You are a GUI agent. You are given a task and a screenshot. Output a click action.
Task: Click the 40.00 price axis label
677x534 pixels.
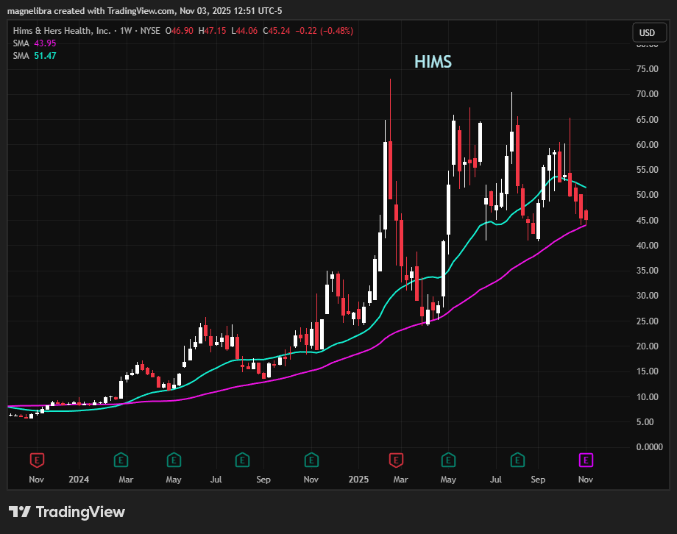coord(648,245)
